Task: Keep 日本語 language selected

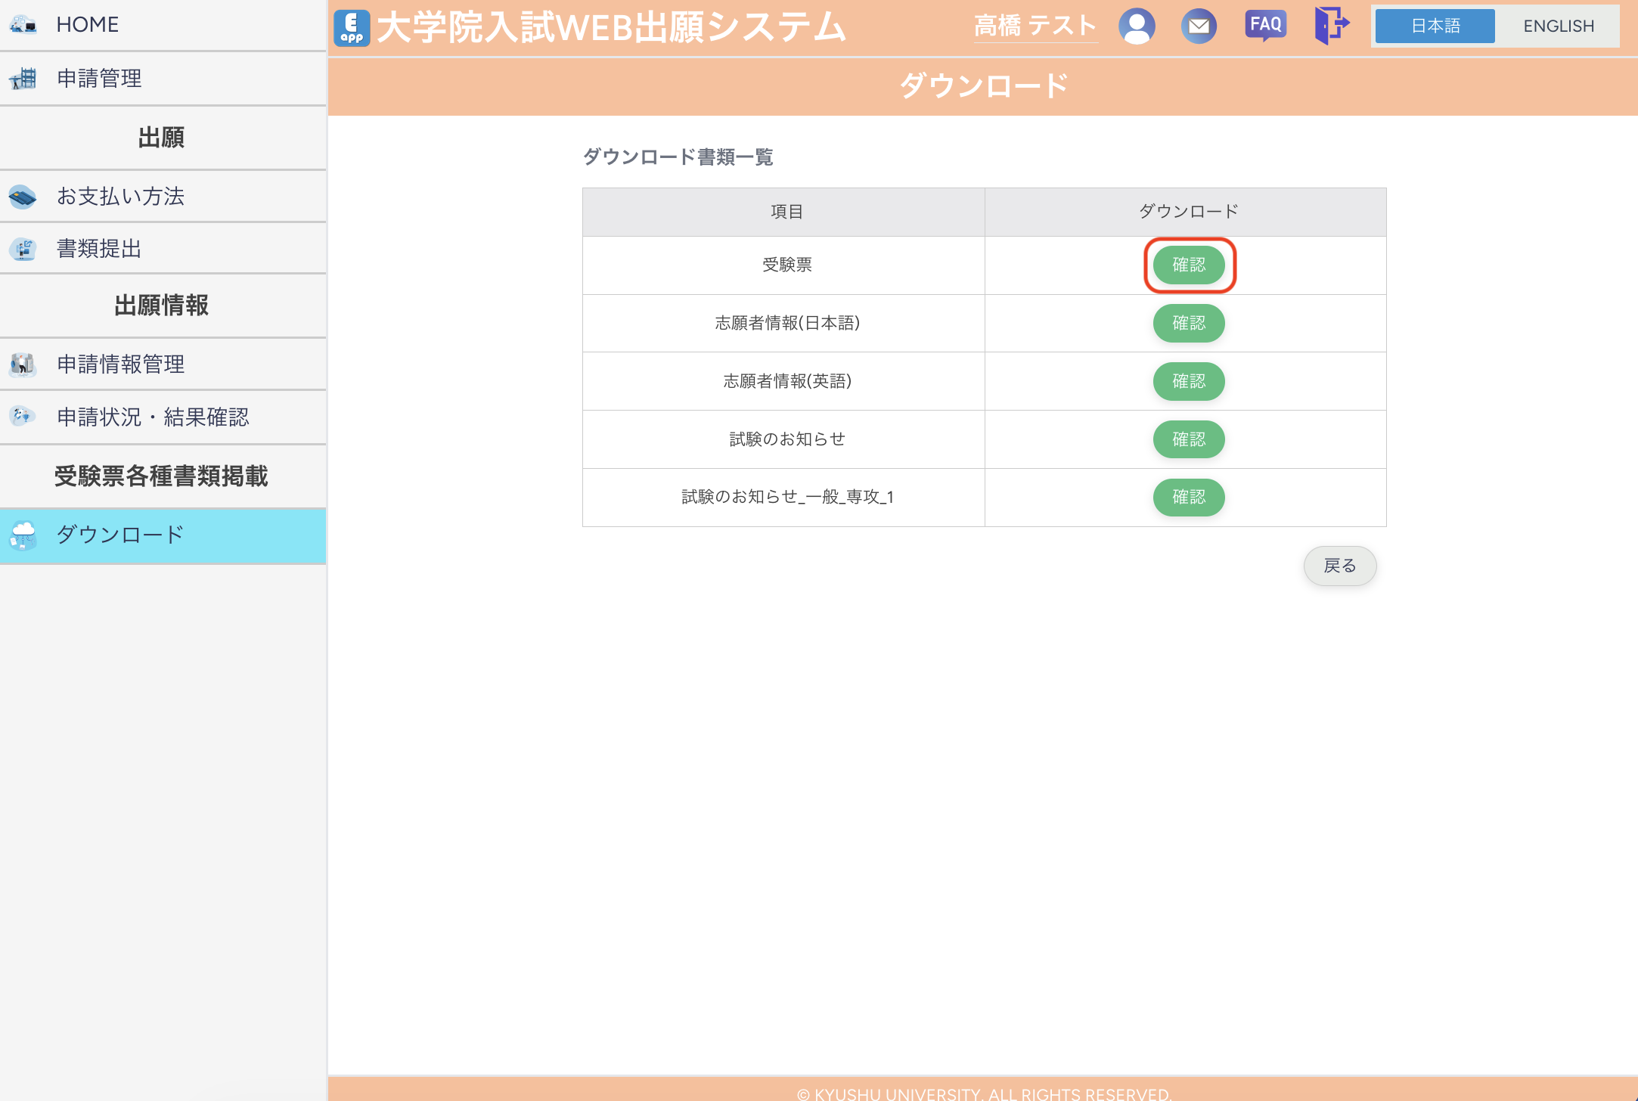Action: pos(1434,25)
